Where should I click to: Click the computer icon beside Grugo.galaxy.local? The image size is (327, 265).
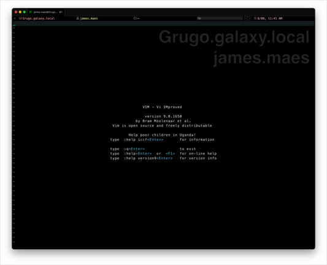(x=20, y=18)
